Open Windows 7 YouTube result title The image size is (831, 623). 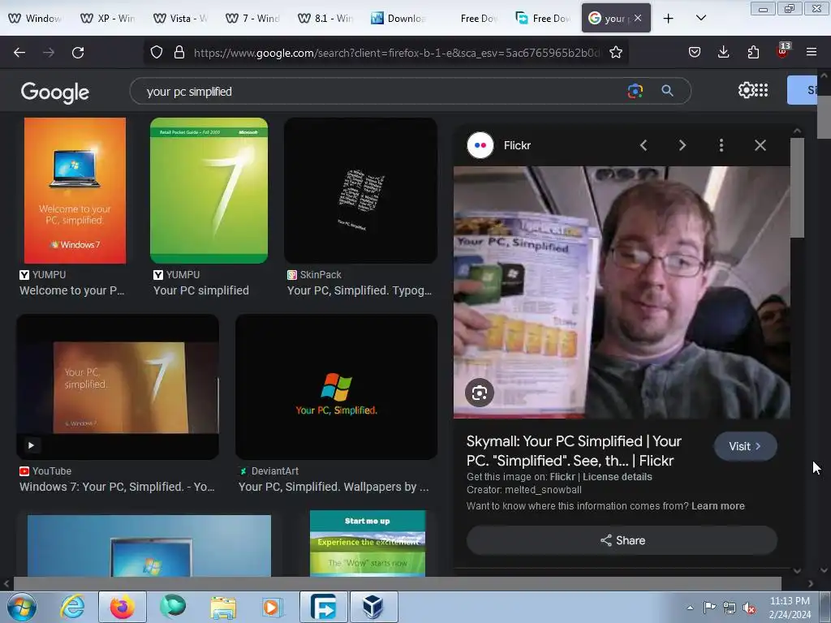click(117, 487)
